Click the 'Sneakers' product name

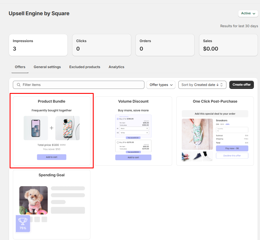[221, 120]
